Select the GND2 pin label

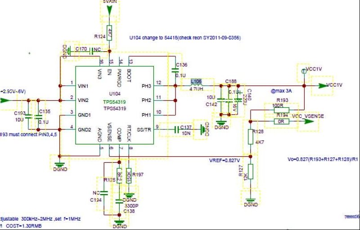(x=84, y=130)
